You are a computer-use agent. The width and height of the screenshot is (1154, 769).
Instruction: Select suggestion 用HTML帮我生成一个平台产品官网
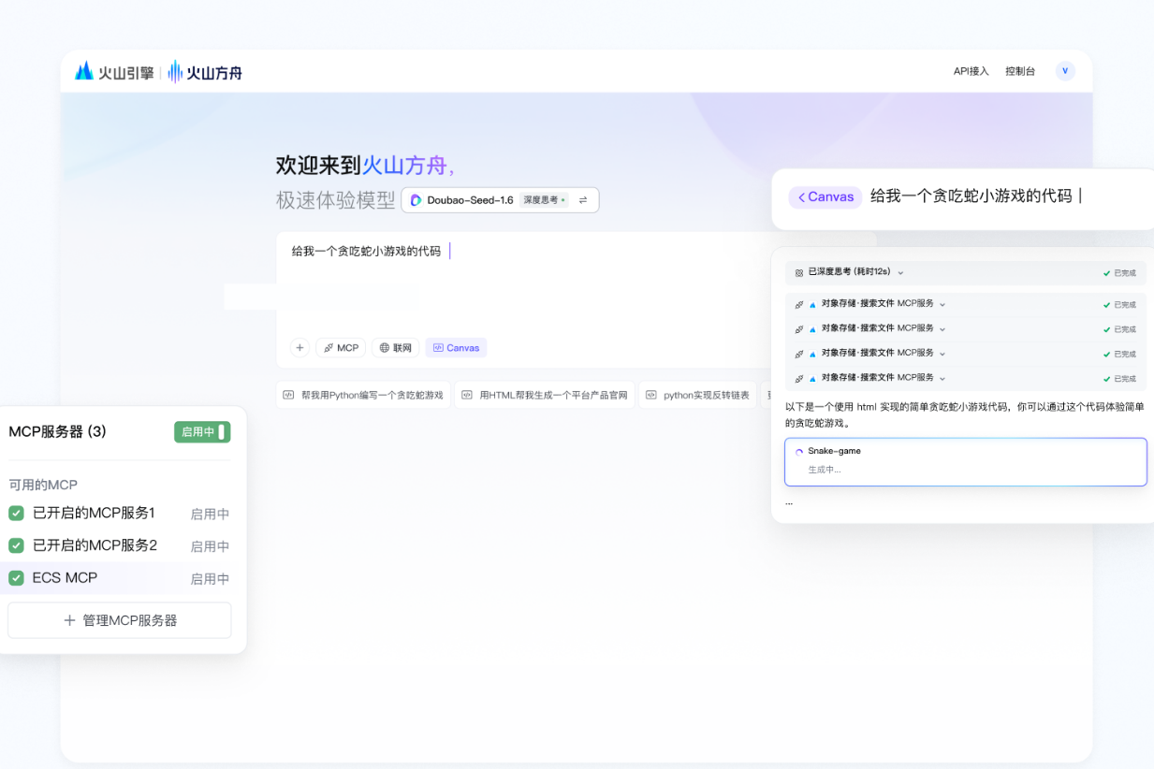[545, 395]
